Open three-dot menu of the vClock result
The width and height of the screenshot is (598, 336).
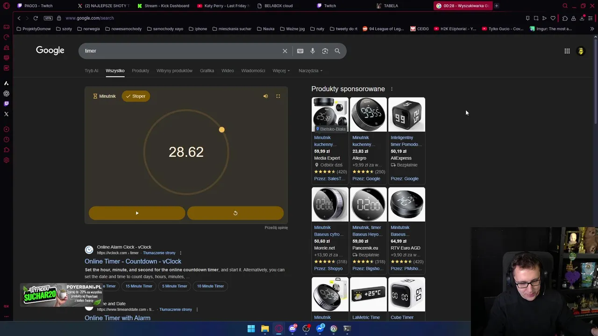click(180, 253)
